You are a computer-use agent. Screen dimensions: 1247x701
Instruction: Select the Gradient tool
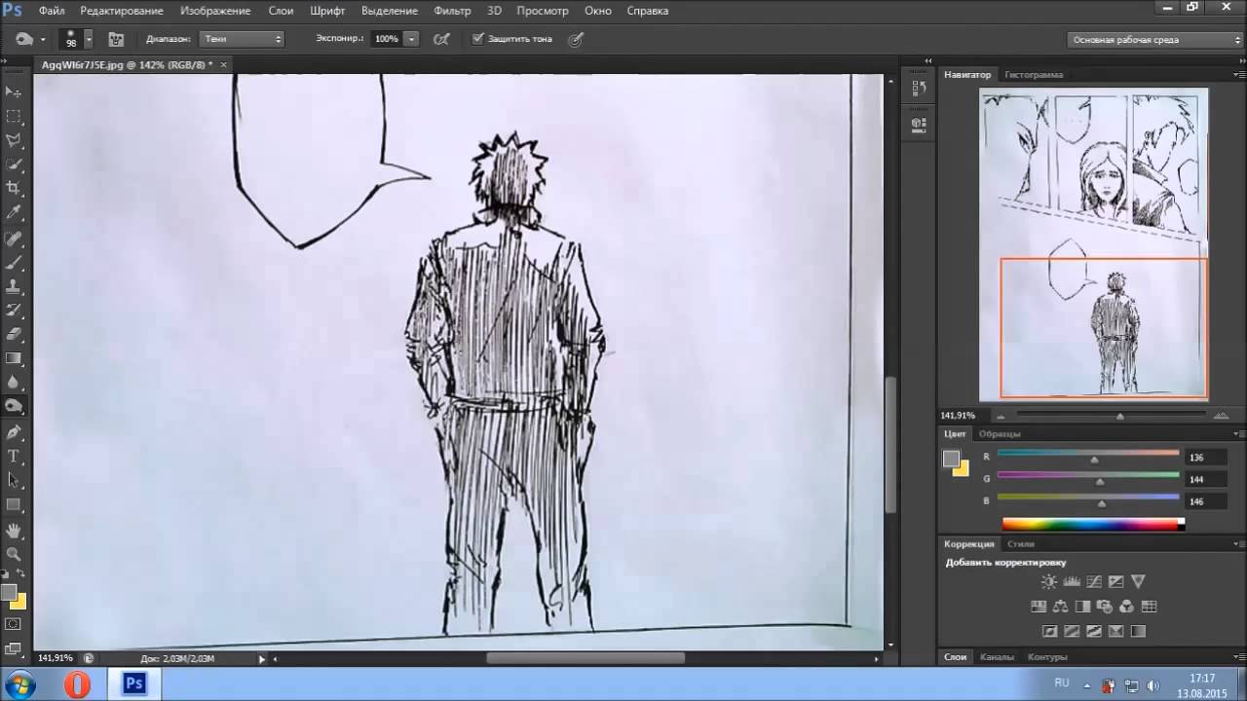coord(14,358)
